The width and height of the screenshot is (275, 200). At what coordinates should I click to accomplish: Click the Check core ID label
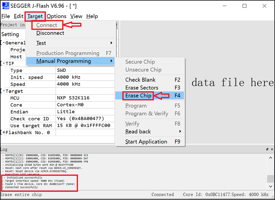pos(30,119)
